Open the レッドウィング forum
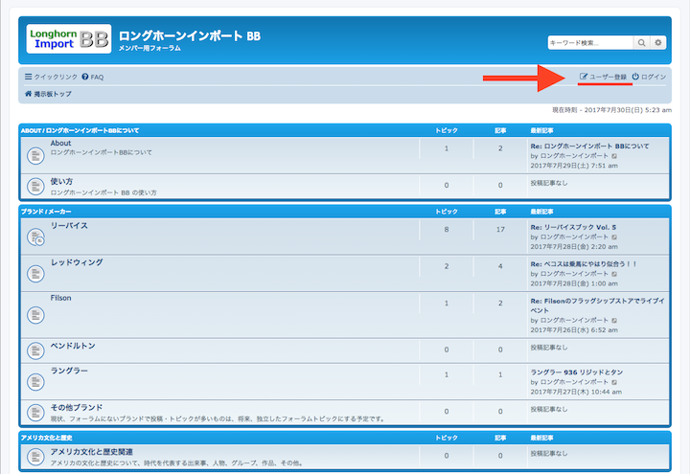This screenshot has height=474, width=690. pyautogui.click(x=77, y=262)
